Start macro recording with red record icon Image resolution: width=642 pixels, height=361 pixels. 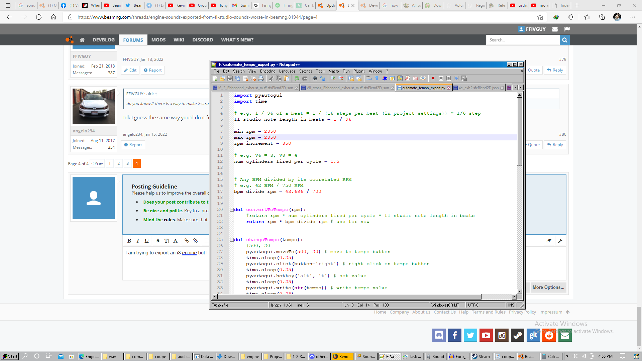433,78
